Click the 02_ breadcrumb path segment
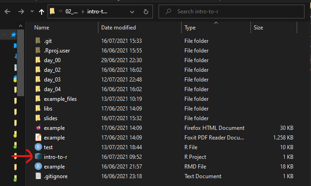 (71, 11)
